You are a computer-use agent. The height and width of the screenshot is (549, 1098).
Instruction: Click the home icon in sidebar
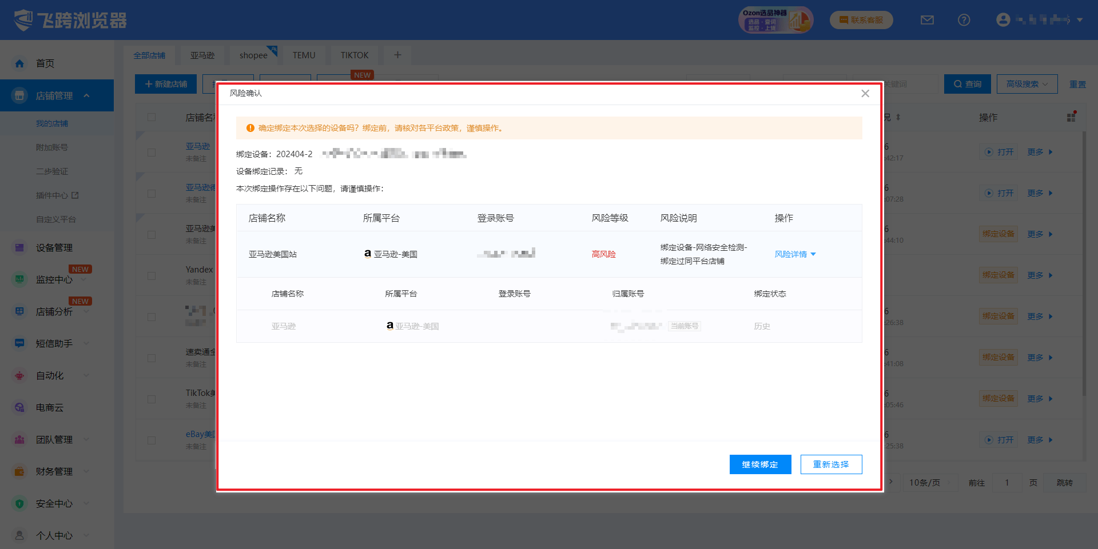19,63
